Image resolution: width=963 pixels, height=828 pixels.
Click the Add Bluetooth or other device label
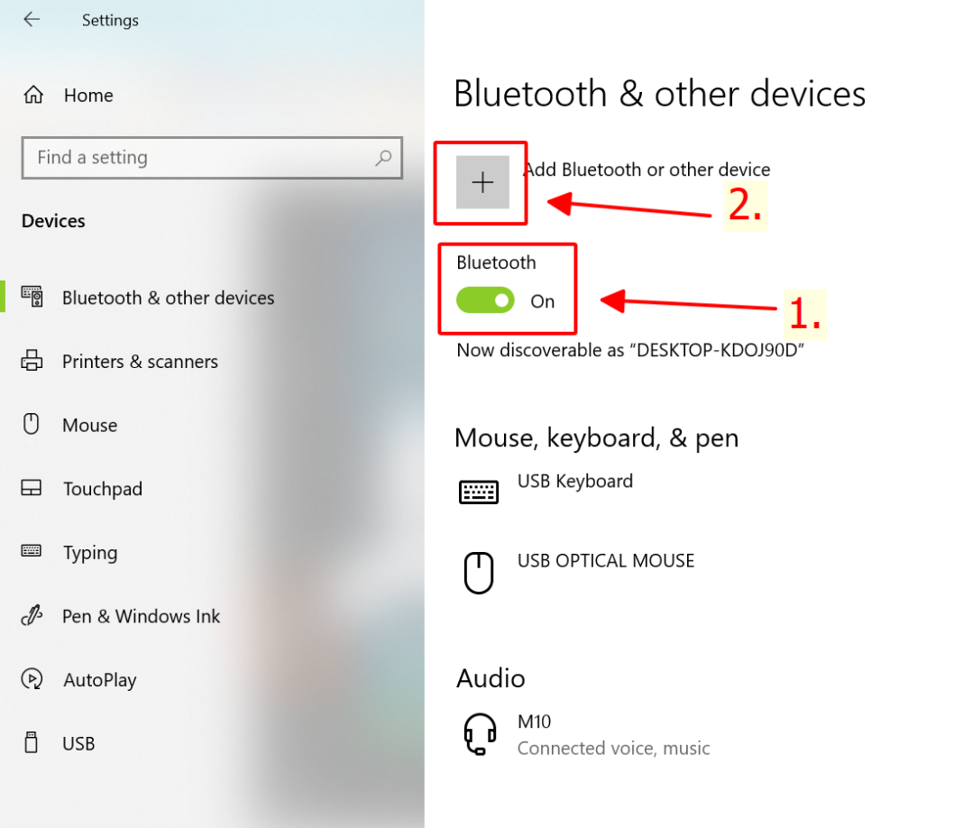(647, 170)
